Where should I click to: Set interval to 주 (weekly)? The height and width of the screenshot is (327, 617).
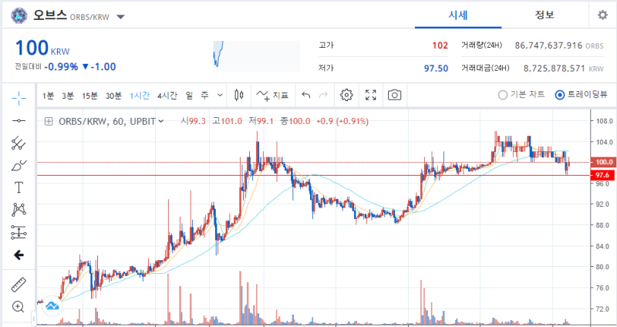[x=204, y=95]
